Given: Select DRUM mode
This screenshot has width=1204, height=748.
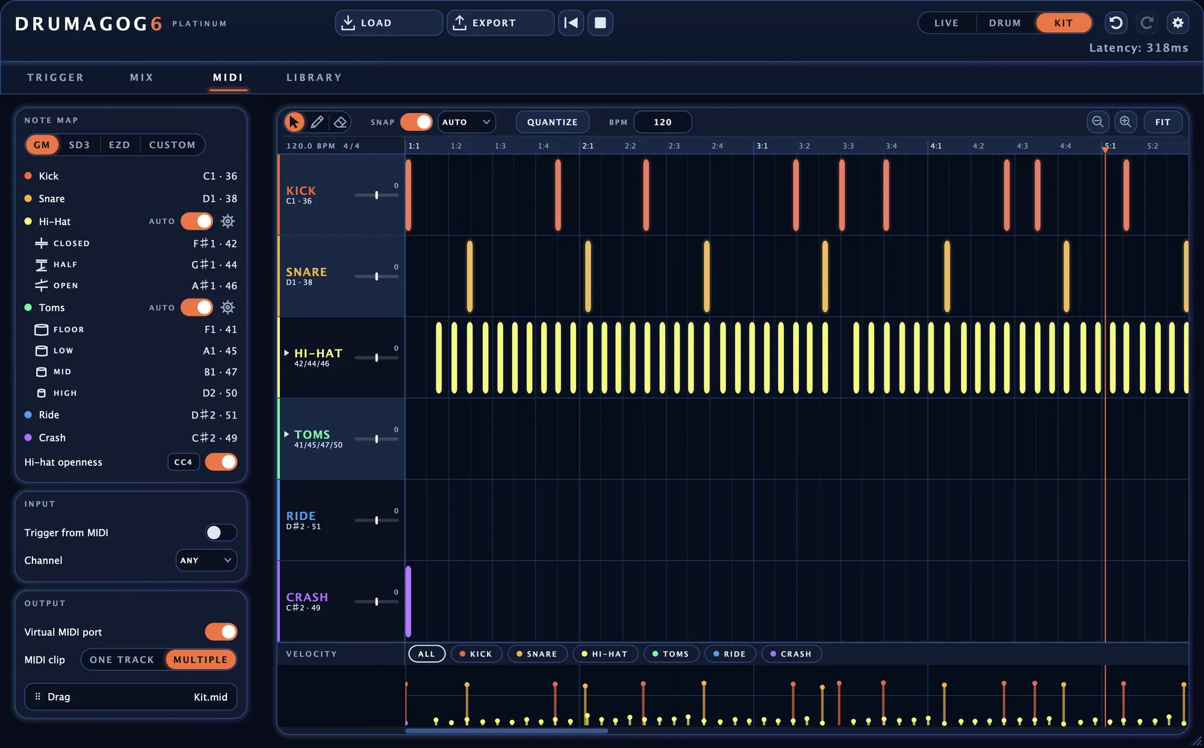Looking at the screenshot, I should coord(1005,23).
